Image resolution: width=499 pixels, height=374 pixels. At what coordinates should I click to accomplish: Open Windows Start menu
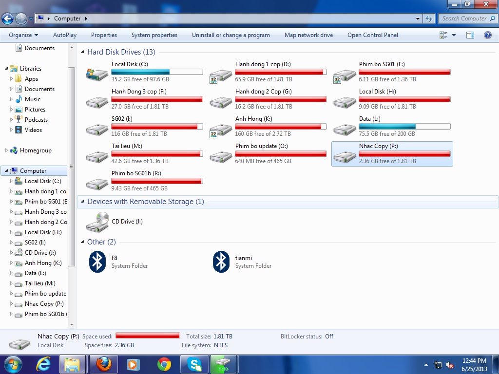[13, 364]
